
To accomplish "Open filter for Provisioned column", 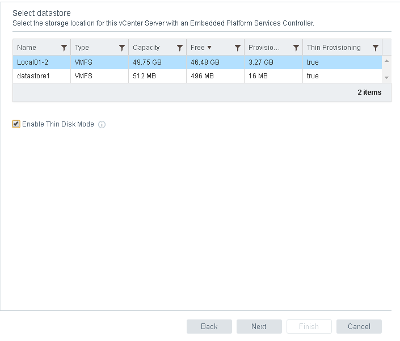I will click(296, 48).
